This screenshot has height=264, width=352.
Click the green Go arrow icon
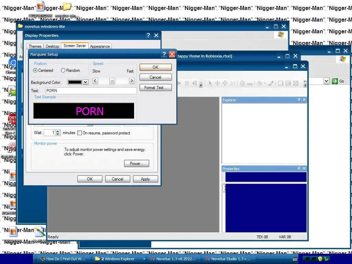click(x=335, y=81)
